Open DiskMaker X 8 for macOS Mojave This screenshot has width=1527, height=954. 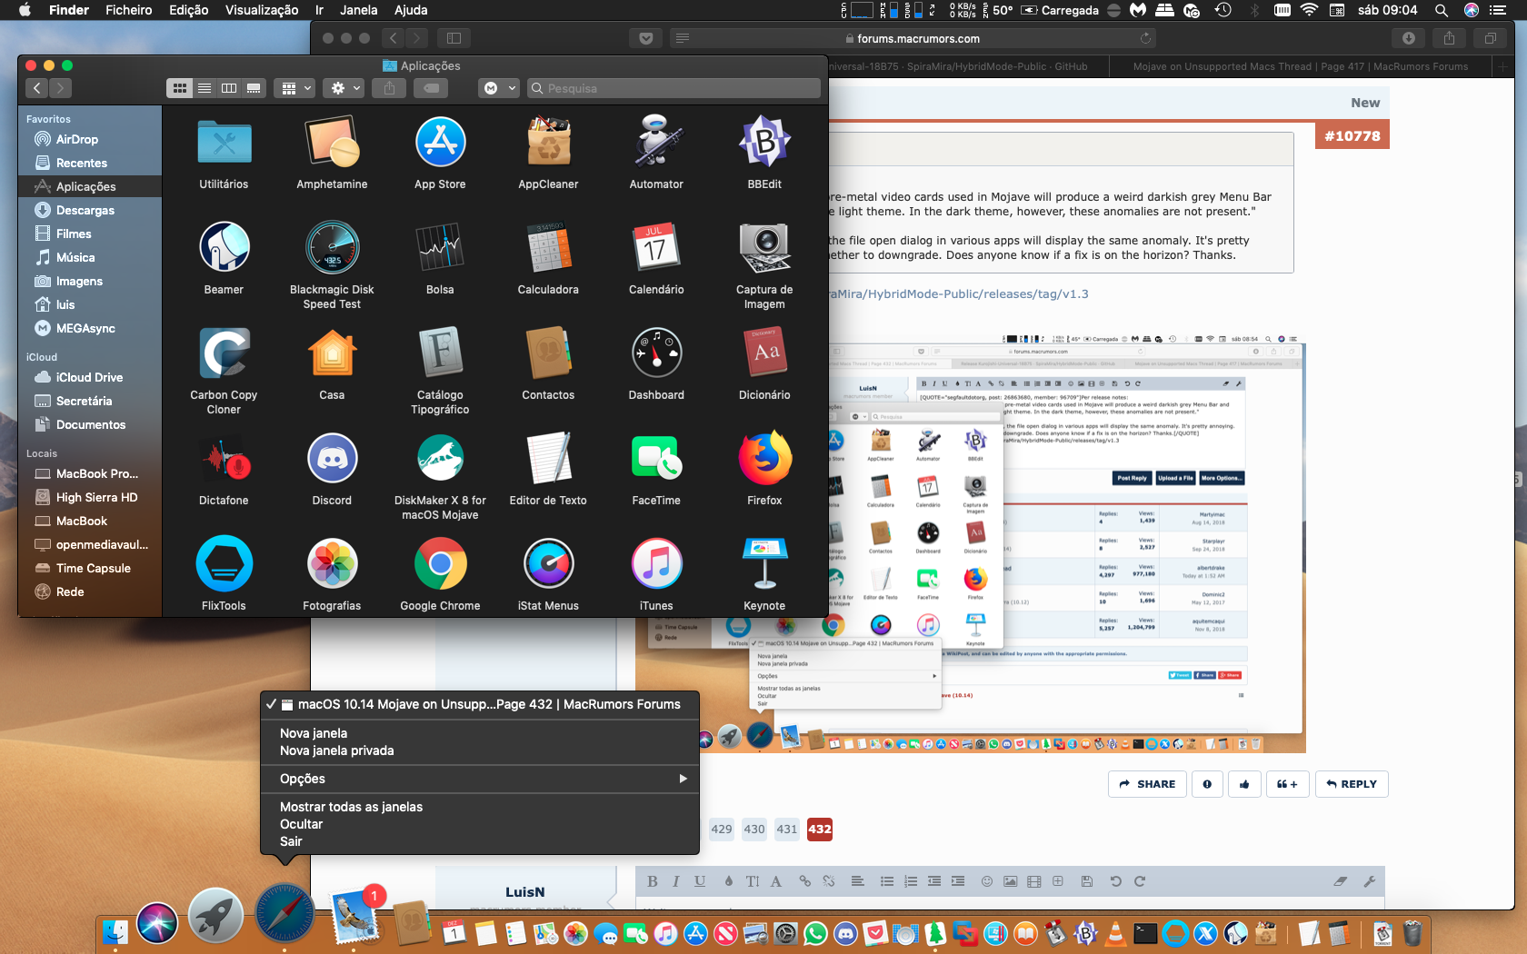click(x=440, y=458)
